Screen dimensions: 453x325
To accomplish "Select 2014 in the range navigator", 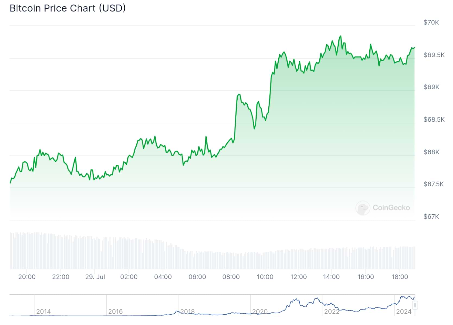I will pyautogui.click(x=43, y=311).
